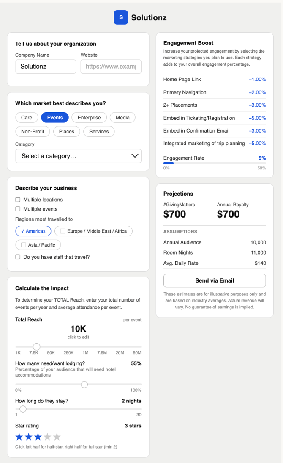Select the Asia / Pacific region chip
The height and width of the screenshot is (463, 283).
38,245
